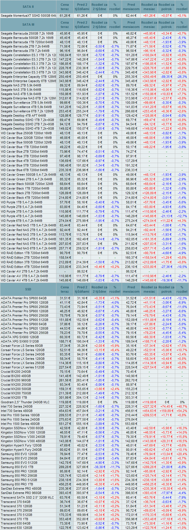Click the -12,7% value in the WD Purple 4TB row
Viewport: 189px width, 530px height.
coord(182,216)
